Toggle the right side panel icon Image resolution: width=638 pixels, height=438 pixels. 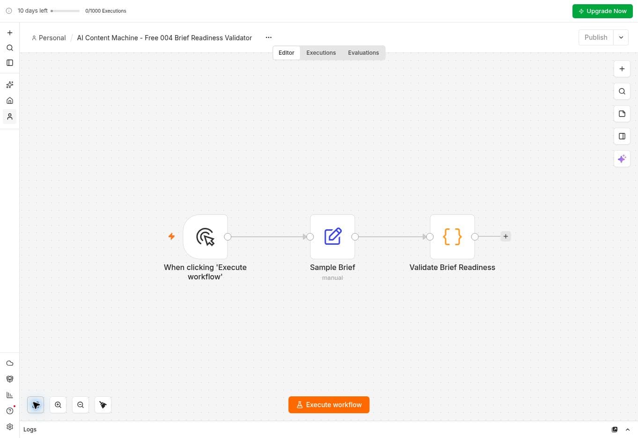(x=622, y=136)
